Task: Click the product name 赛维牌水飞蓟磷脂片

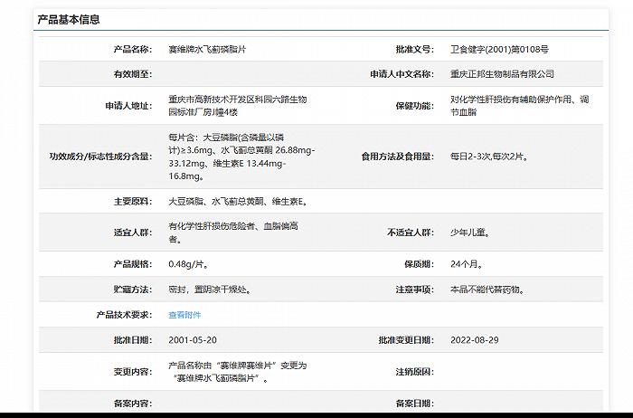Action: pos(207,49)
